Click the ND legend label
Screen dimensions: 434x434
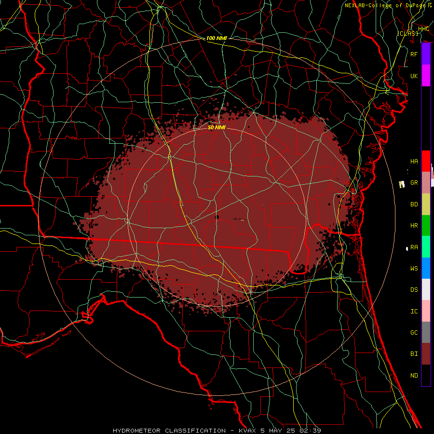[x=414, y=376]
